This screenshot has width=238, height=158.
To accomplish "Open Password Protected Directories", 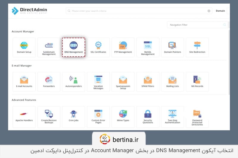I will (197, 117).
